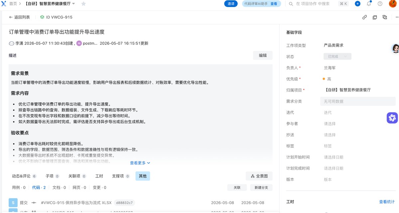Click the app logo at top left
Viewport: 399px width, 213px height.
tap(4, 4)
